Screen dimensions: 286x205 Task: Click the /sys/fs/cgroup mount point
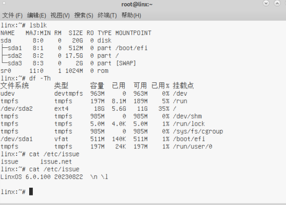tap(198, 131)
